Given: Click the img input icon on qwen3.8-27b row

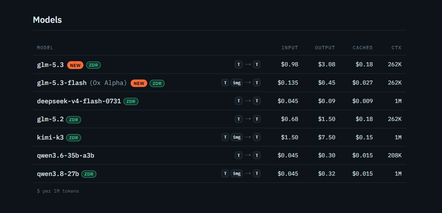Looking at the screenshot, I should coord(237,174).
